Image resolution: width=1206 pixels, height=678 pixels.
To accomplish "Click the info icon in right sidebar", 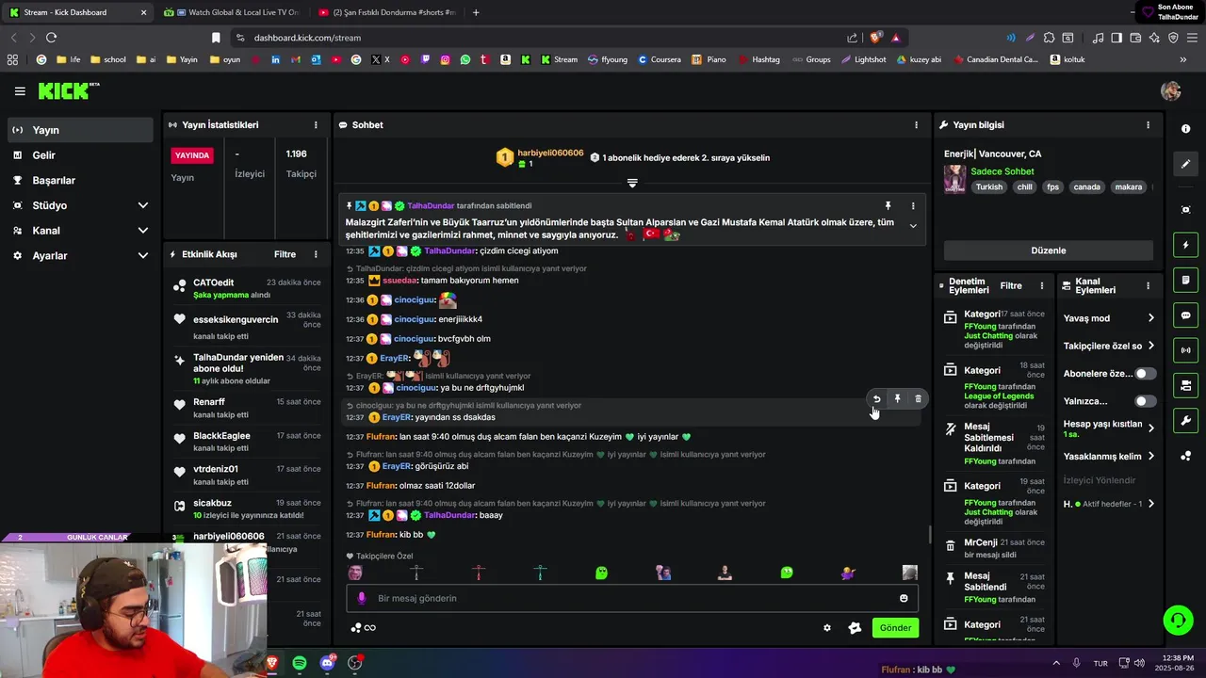I will pos(1185,128).
